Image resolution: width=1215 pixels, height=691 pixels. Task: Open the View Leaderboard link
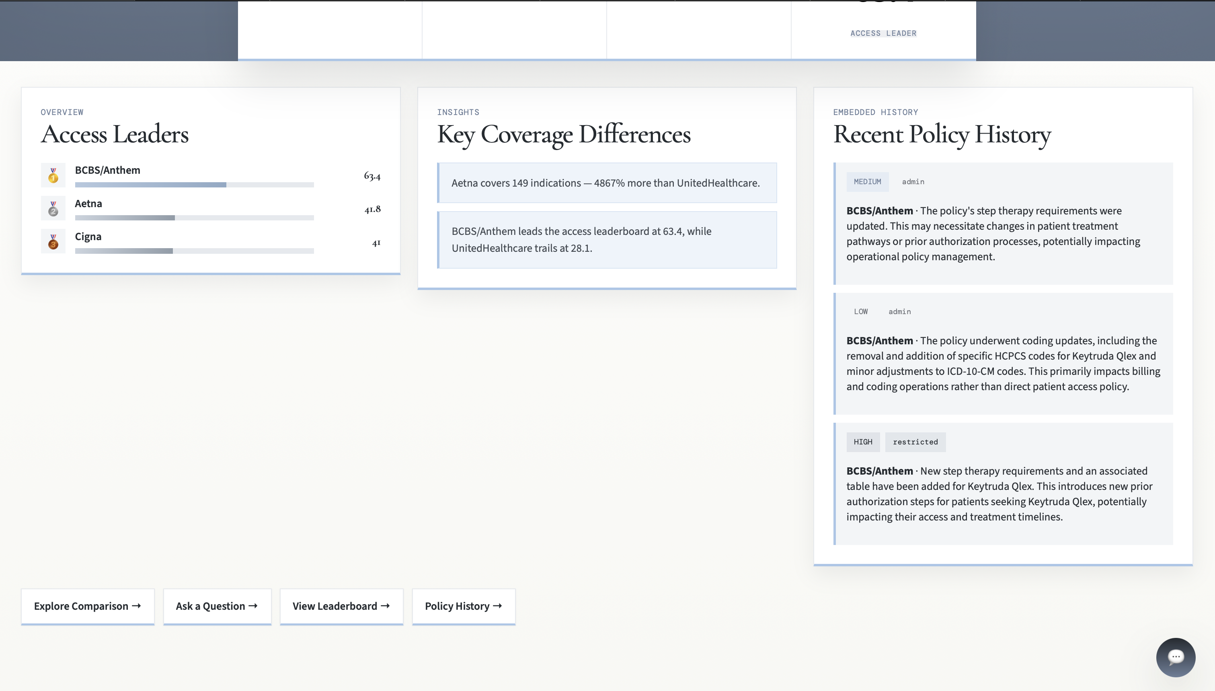341,606
